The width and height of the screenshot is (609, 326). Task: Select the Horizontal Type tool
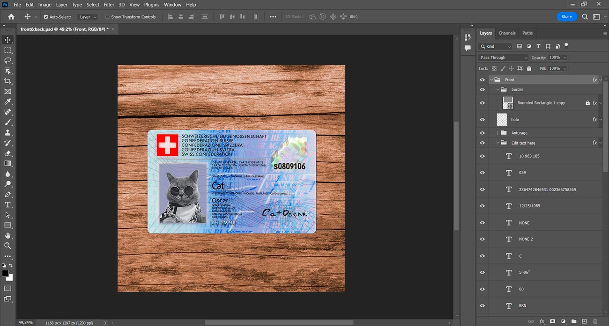(8, 204)
